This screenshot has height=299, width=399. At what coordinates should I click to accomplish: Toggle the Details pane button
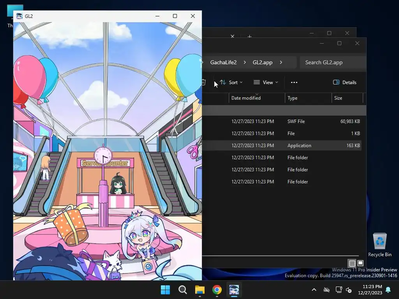point(345,83)
